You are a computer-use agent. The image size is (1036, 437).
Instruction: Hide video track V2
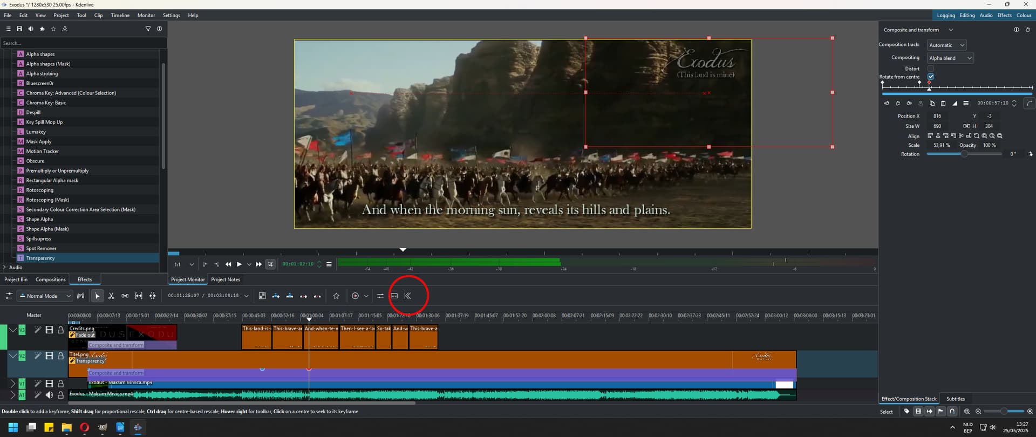click(49, 356)
